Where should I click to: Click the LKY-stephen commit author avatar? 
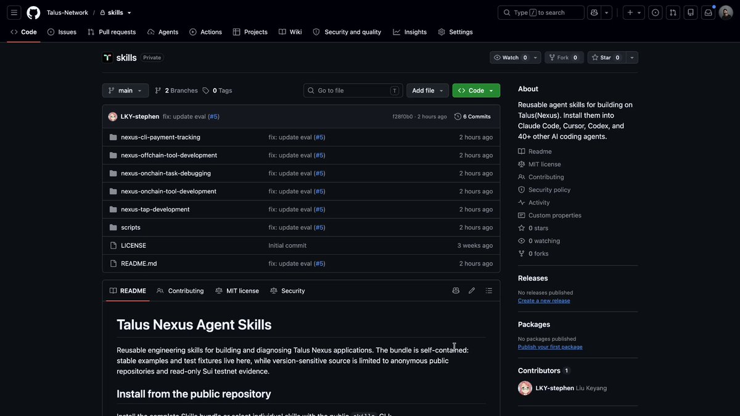tap(113, 116)
